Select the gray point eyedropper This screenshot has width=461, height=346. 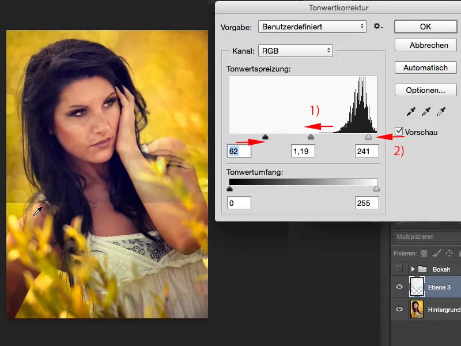coord(426,111)
